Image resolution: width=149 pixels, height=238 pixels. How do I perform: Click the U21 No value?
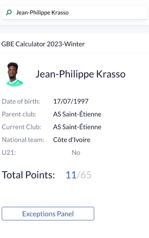76,152
